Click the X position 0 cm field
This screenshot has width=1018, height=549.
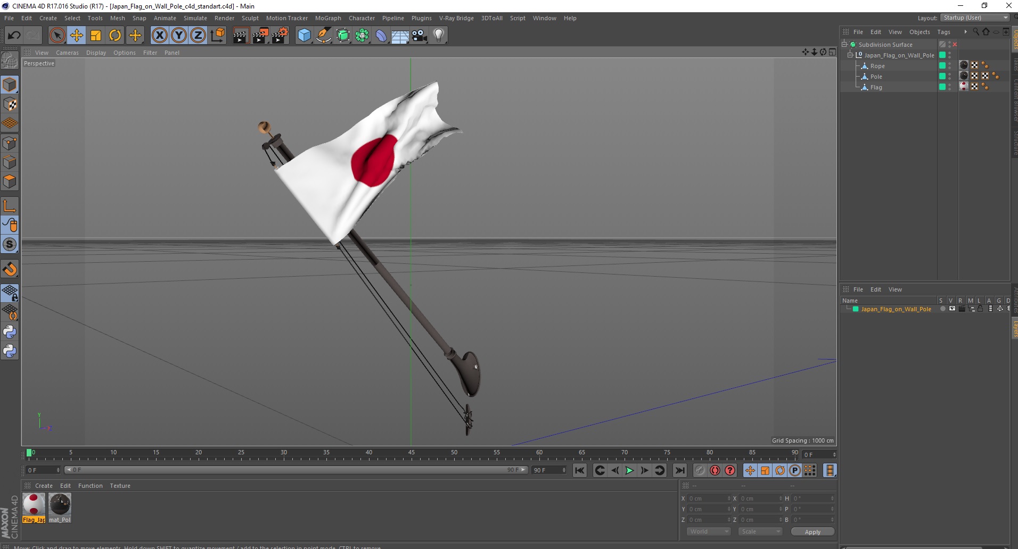pyautogui.click(x=709, y=498)
